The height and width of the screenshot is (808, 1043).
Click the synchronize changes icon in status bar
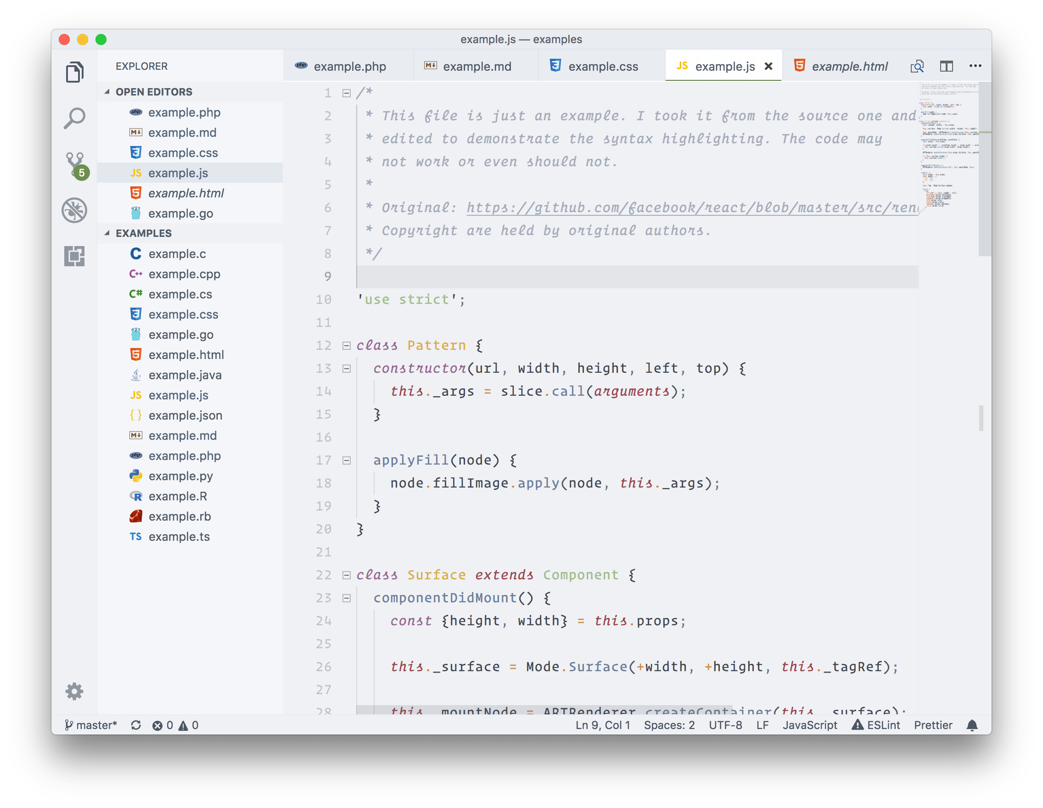(x=136, y=725)
